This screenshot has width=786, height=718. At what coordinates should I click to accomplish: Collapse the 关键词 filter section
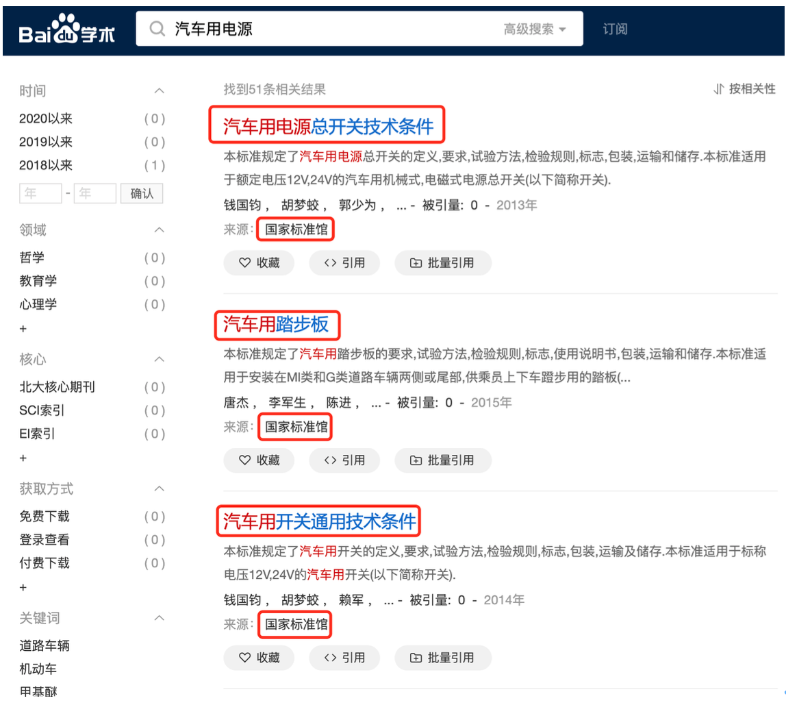pos(160,618)
